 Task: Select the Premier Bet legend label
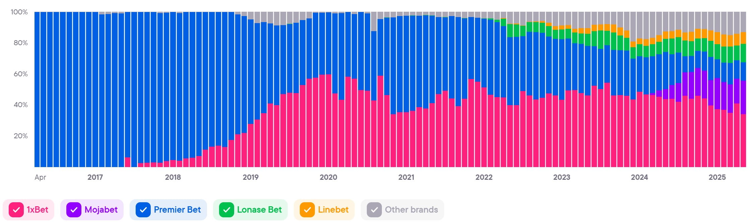coord(177,210)
